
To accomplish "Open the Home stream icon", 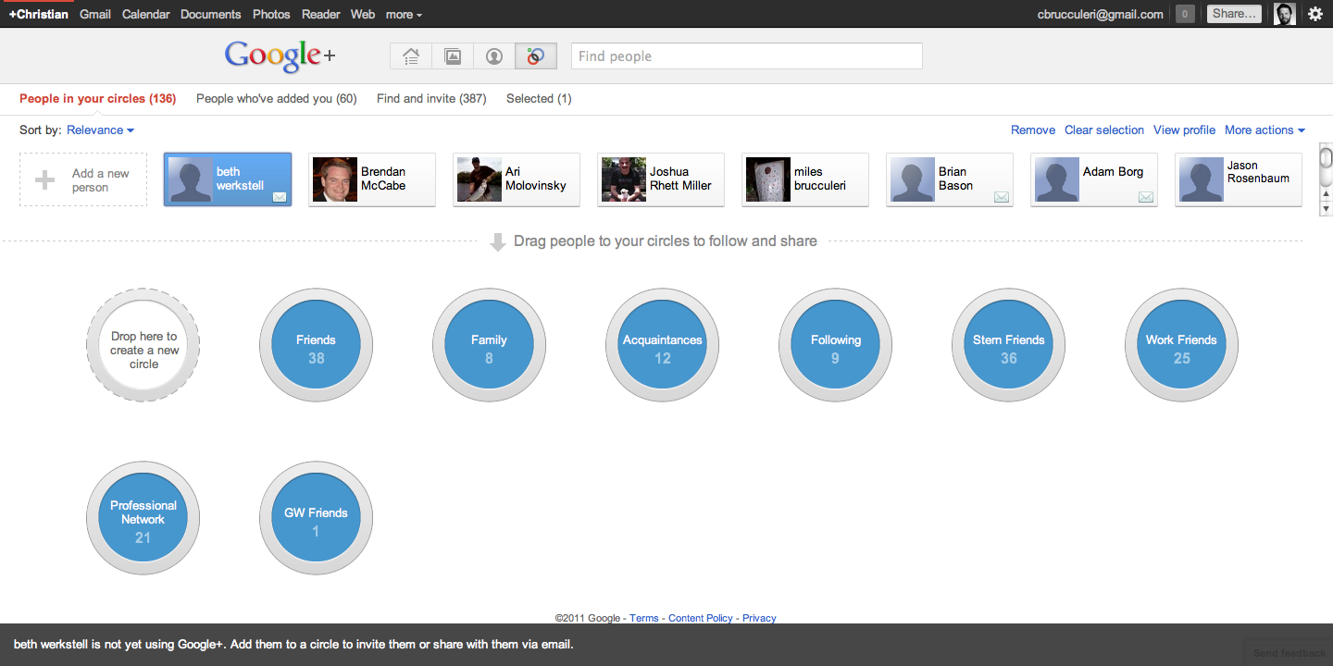I will click(x=411, y=56).
